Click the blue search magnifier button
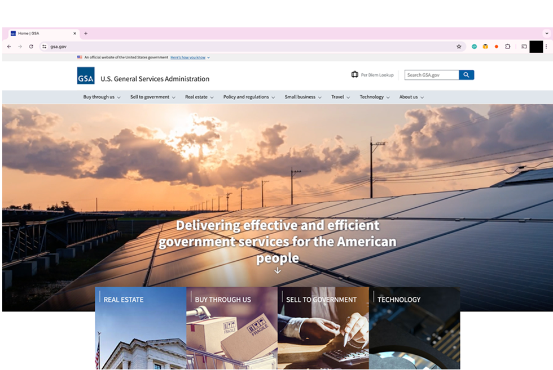The height and width of the screenshot is (370, 553). (x=466, y=75)
